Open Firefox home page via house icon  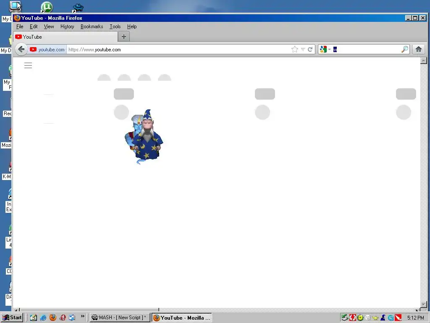[x=419, y=50]
